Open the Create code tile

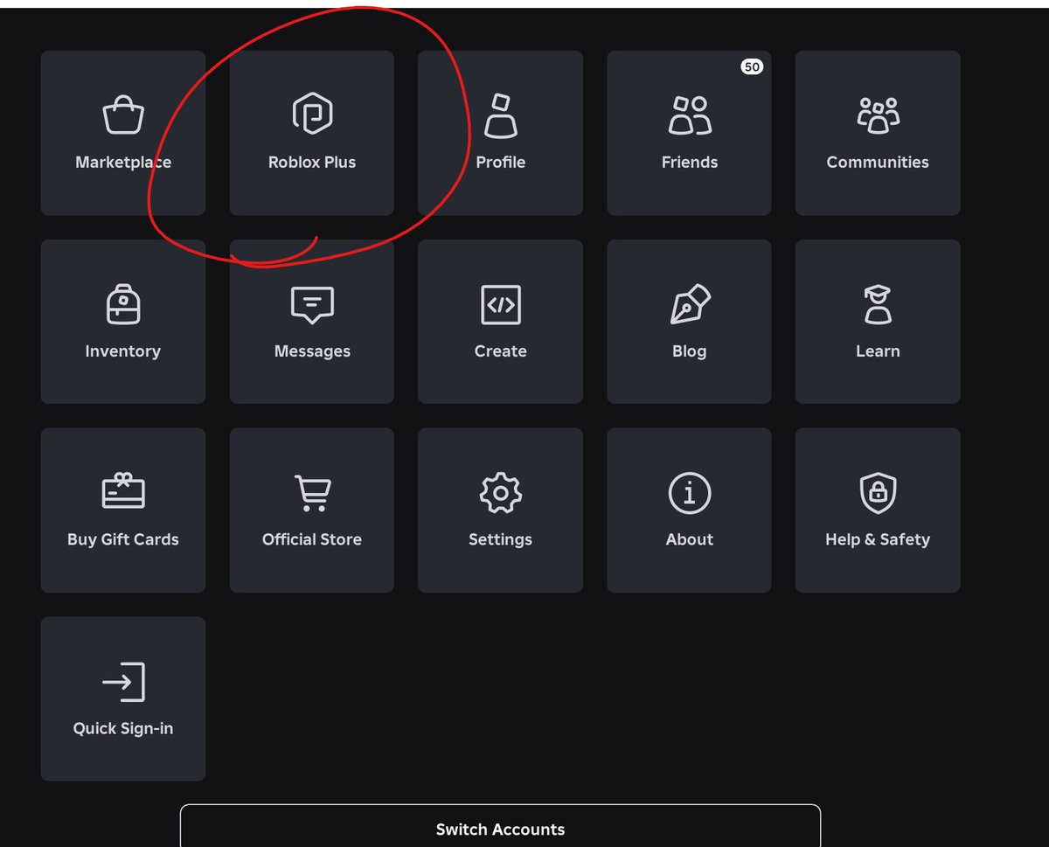500,322
